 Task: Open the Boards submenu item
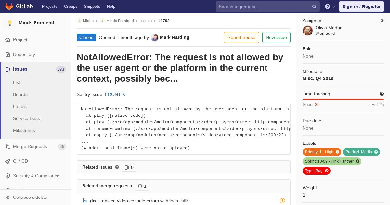point(20,94)
